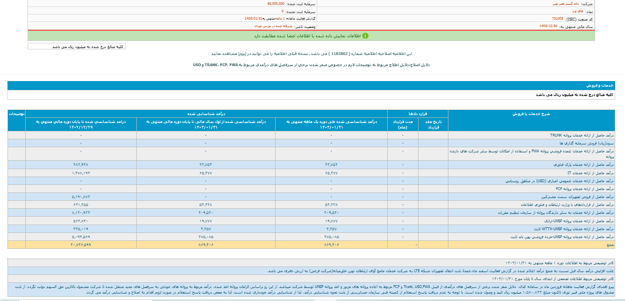Screen dimensions: 625x301
Task: Click the green signed-information match banner
Action: point(311,35)
